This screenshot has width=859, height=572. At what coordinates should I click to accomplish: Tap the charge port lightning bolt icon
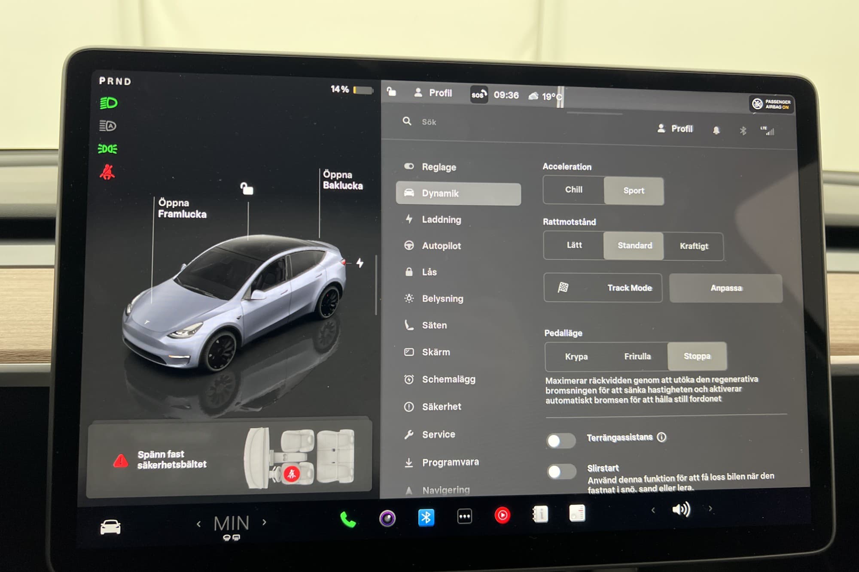[x=360, y=263]
